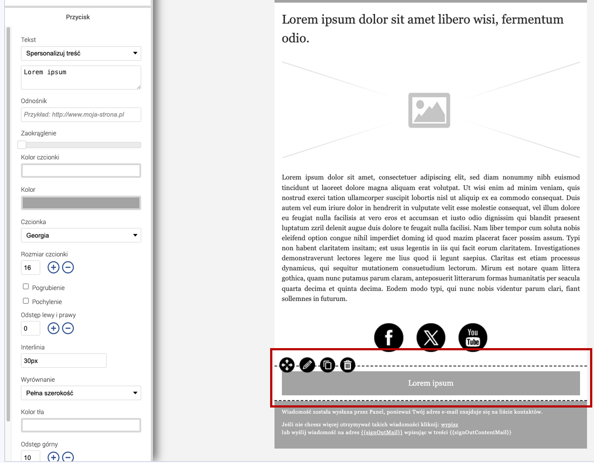Increase font size with the plus icon
Screen dimensions: 594x463
53,267
